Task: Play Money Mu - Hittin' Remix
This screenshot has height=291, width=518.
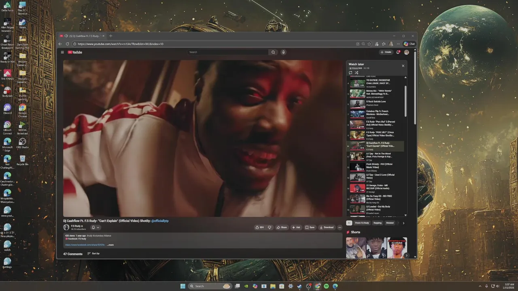Action: (x=376, y=93)
